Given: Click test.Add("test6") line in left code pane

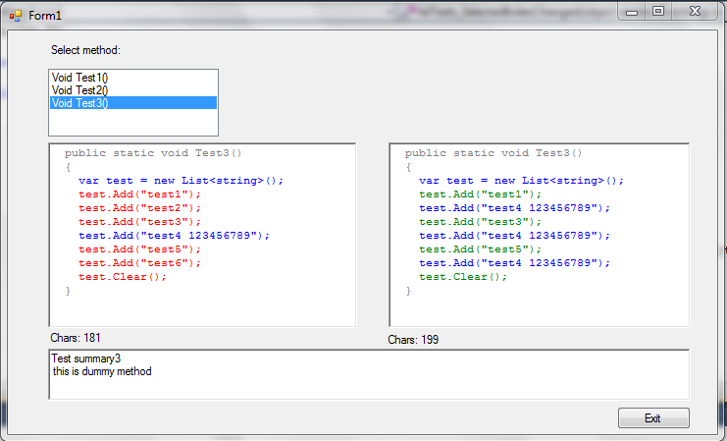Looking at the screenshot, I should (139, 263).
